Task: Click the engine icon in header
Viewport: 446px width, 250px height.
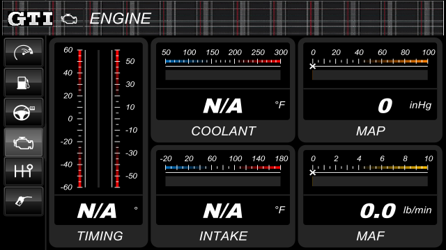Action: pos(69,19)
